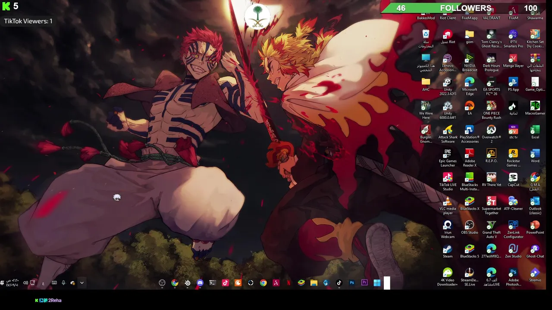Launch ONE PIECE Bounty Rush shortcut
This screenshot has height=310, width=552.
[x=491, y=110]
